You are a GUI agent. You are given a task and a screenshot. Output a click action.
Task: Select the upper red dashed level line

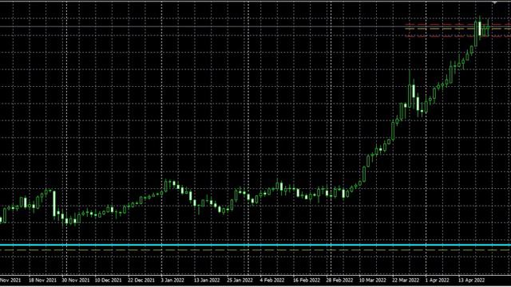[x=458, y=24]
